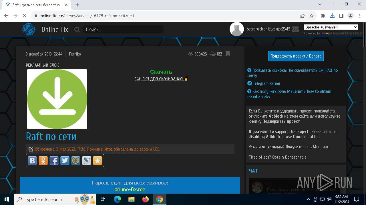This screenshot has height=205, width=366.
Task: Add page to favorites star icon
Action: 98,161
